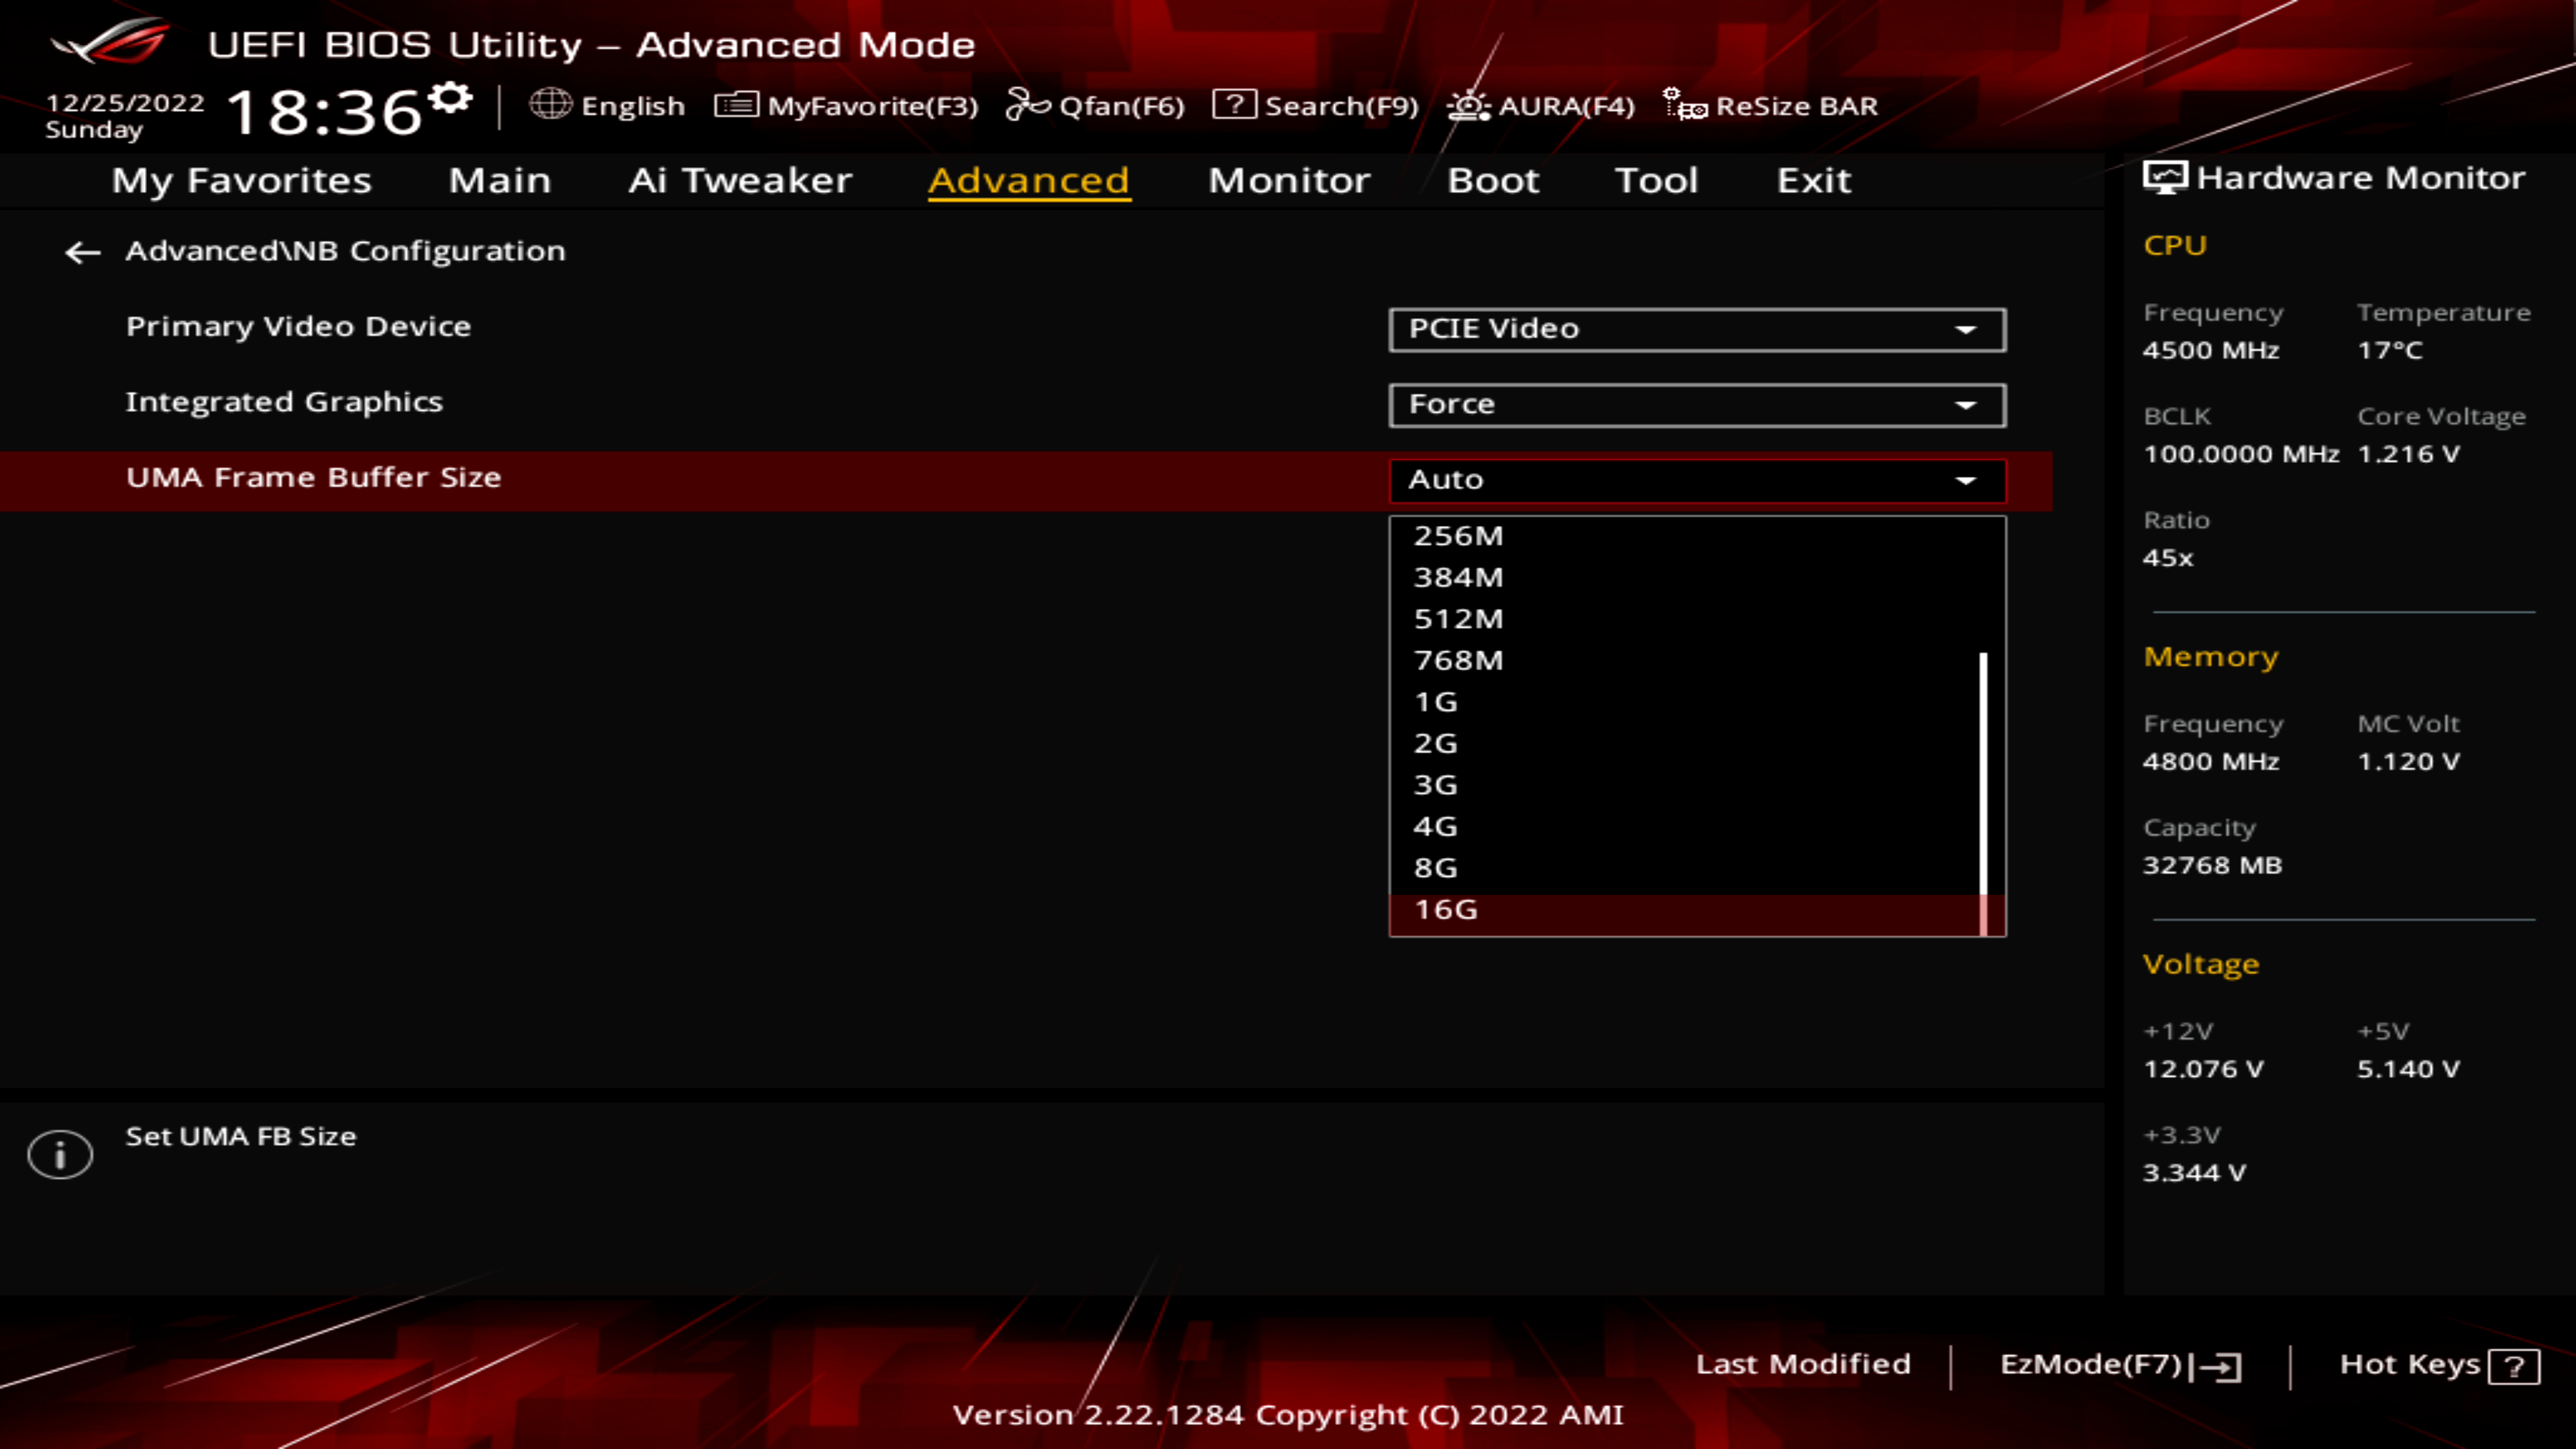This screenshot has width=2576, height=1449.
Task: Open Hot Keys help via the question mark
Action: pyautogui.click(x=2515, y=1364)
